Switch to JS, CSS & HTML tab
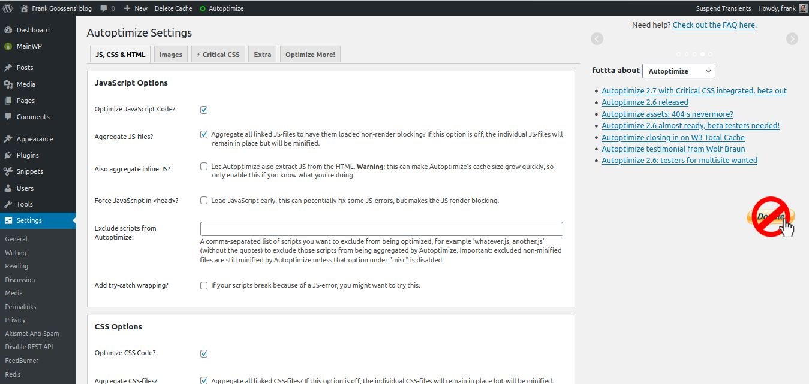This screenshot has height=384, width=809. point(120,55)
